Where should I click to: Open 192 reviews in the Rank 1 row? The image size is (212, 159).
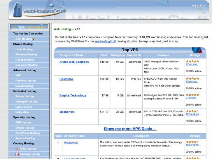pyautogui.click(x=192, y=145)
